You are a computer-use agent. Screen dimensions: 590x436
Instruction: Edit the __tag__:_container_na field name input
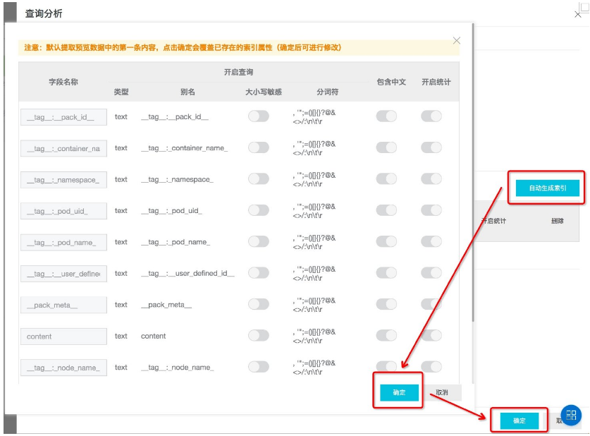[63, 148]
